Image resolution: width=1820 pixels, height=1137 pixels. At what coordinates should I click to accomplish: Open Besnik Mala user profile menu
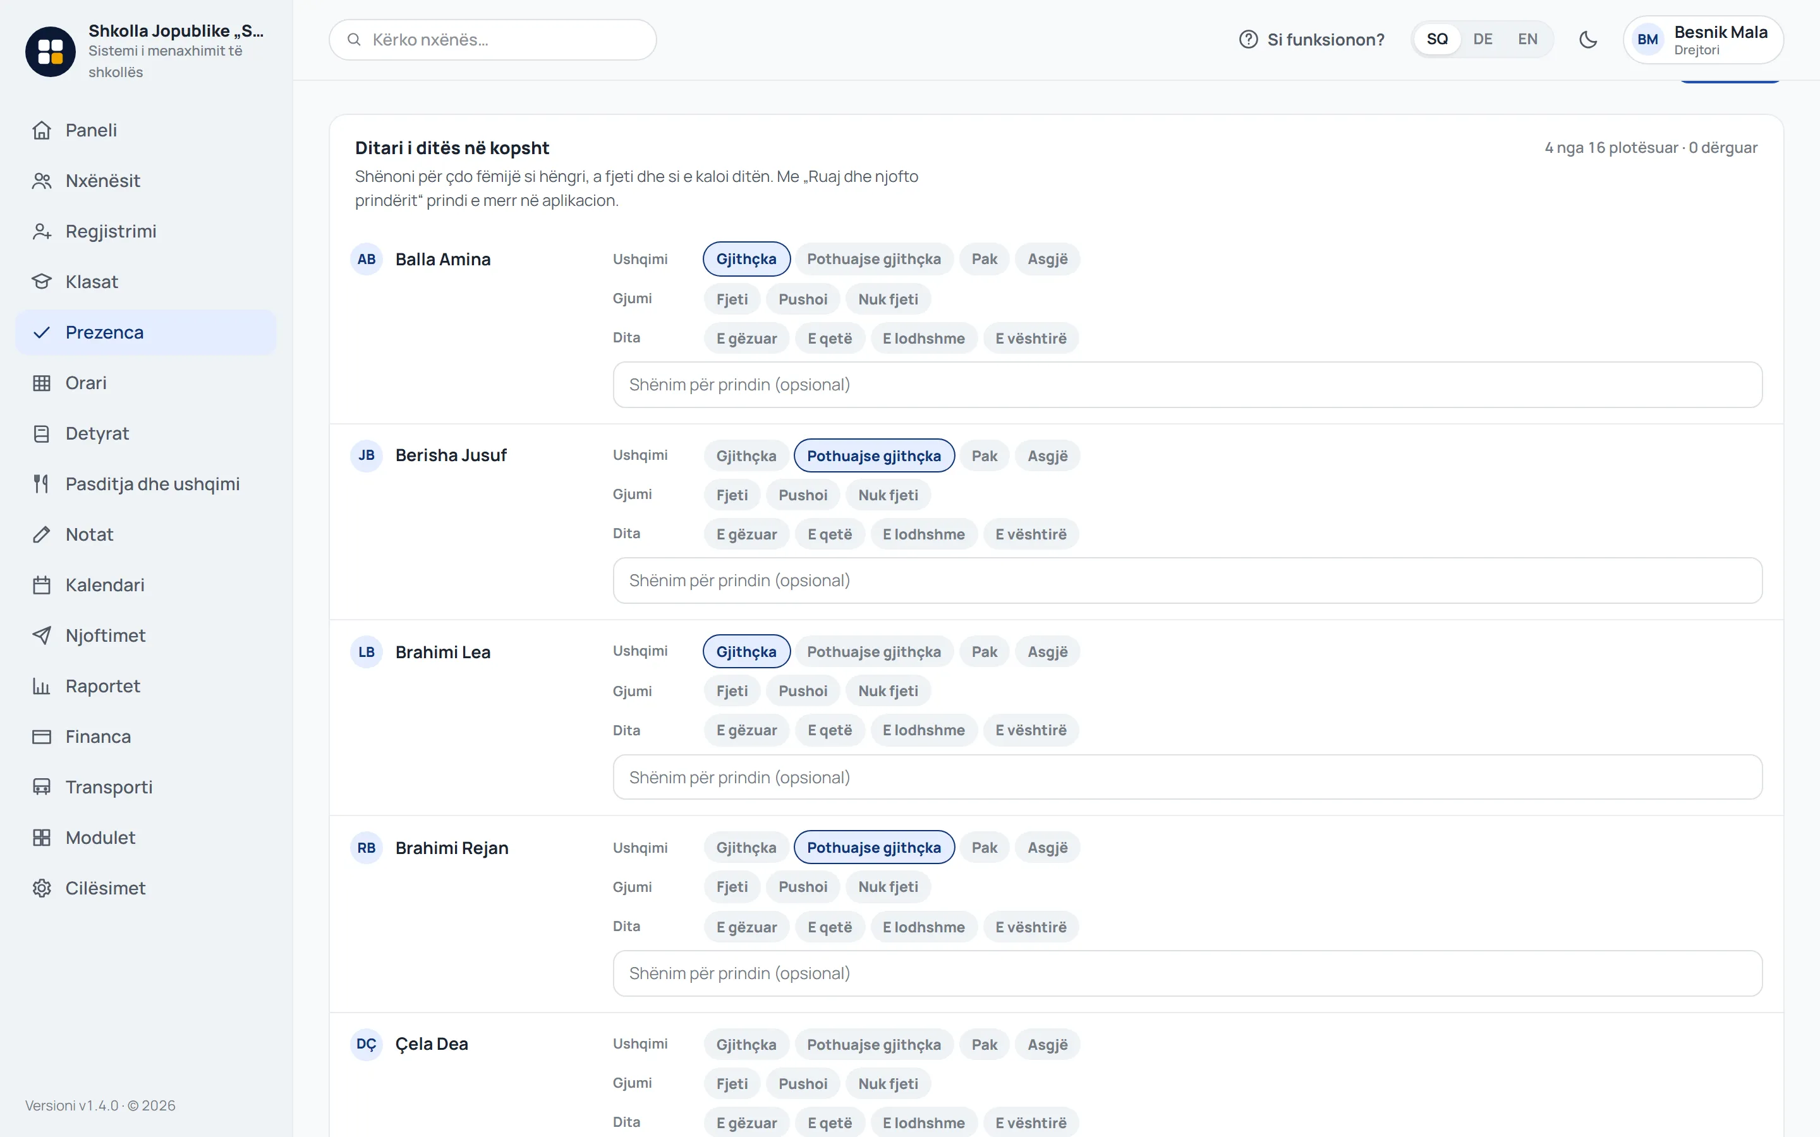pos(1702,40)
